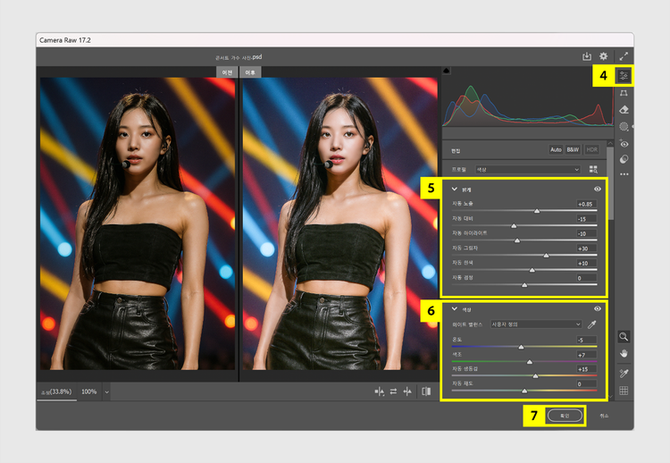This screenshot has height=463, width=670.
Task: Switch to the 이후 (After) tab
Action: pyautogui.click(x=250, y=72)
